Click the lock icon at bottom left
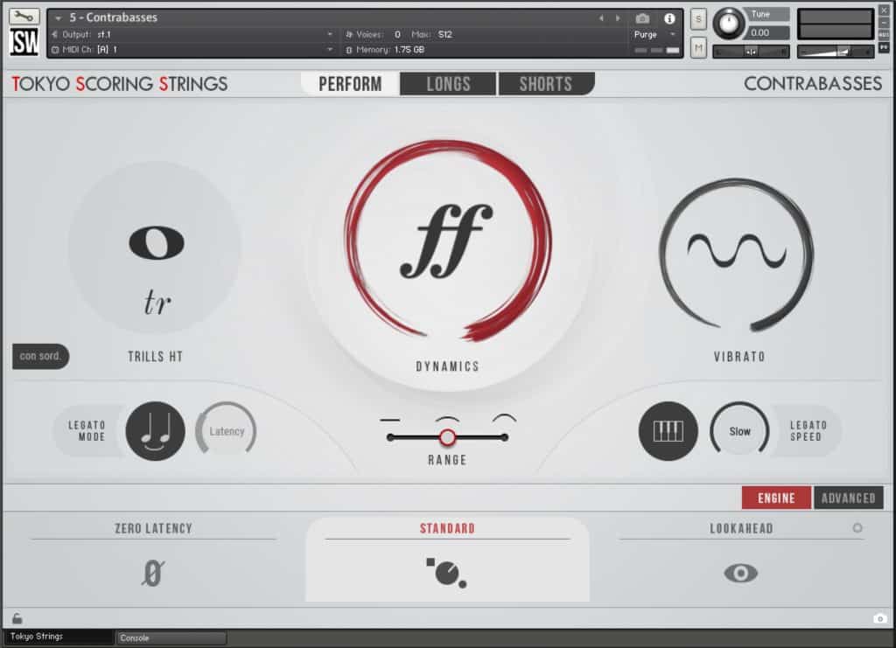This screenshot has width=896, height=648. (x=17, y=618)
